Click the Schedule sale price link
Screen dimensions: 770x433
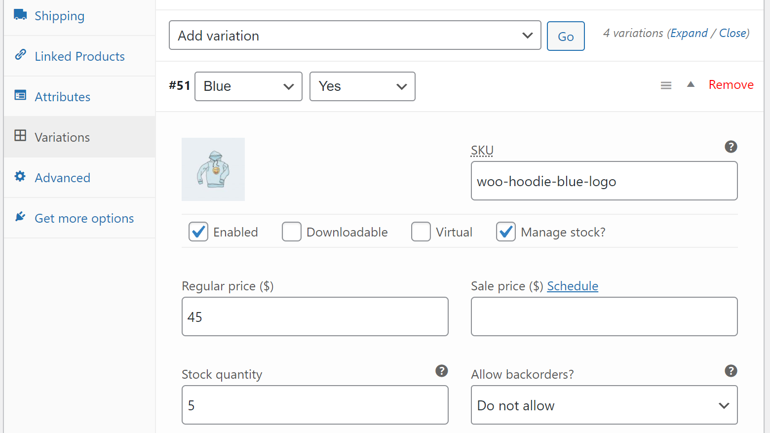pyautogui.click(x=573, y=286)
